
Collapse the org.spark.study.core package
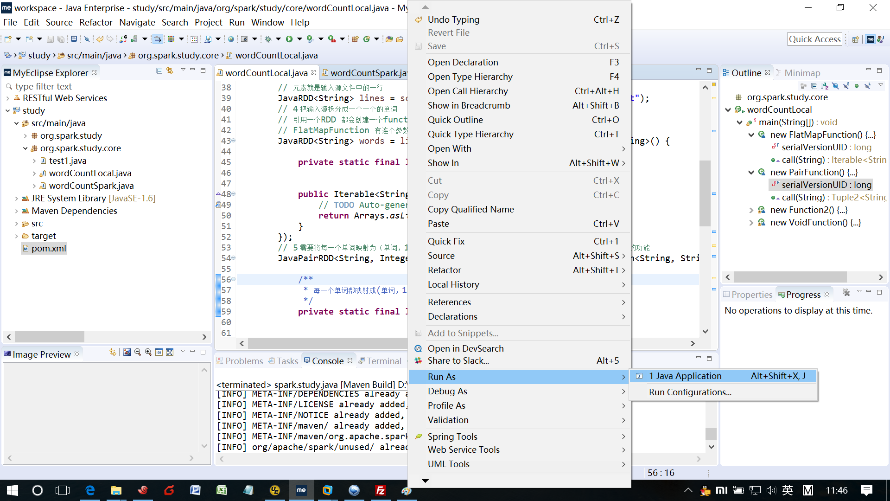tap(25, 148)
